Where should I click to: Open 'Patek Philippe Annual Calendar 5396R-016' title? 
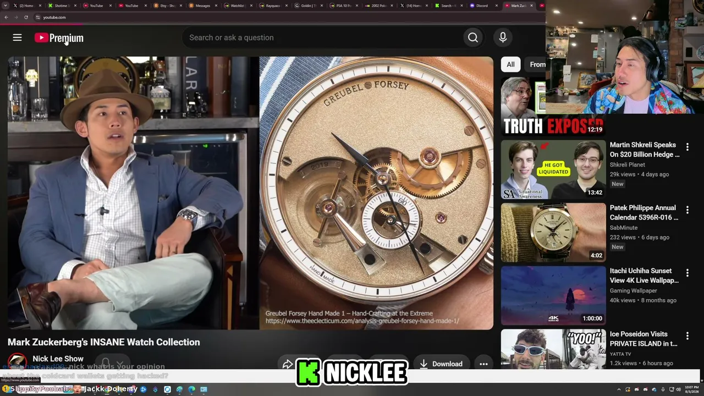tap(645, 213)
